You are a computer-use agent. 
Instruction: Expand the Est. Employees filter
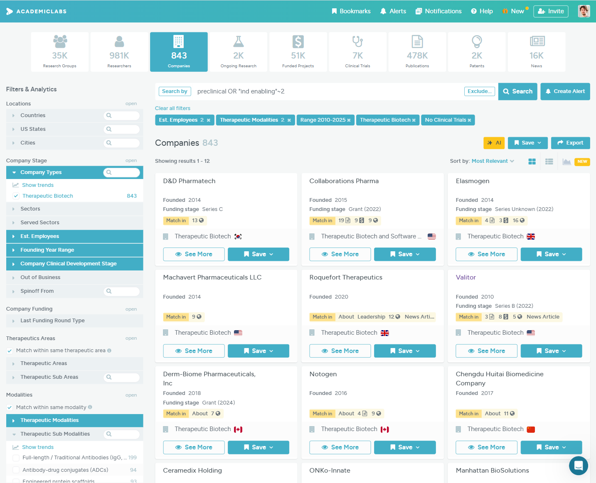click(x=75, y=236)
